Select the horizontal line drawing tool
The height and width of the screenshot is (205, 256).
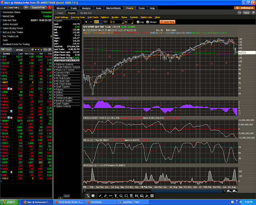(110, 196)
